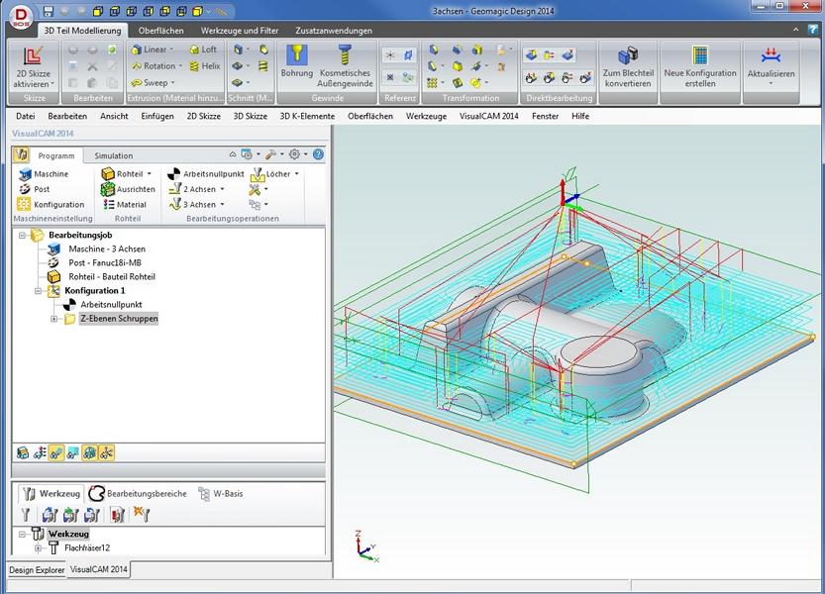The width and height of the screenshot is (825, 594).
Task: Open the Hilfe menu
Action: click(x=579, y=116)
